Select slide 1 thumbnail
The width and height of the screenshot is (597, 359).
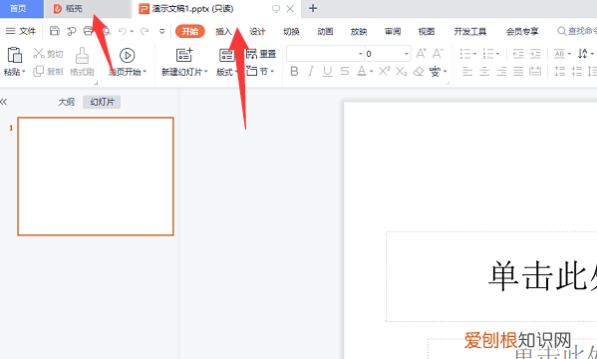[x=96, y=177]
